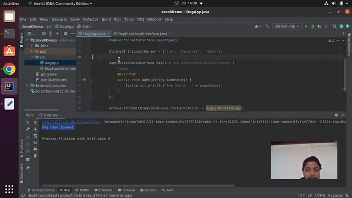Open the TODO tool window button

82,190
